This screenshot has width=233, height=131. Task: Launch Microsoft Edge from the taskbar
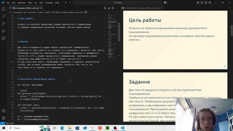click(x=62, y=128)
